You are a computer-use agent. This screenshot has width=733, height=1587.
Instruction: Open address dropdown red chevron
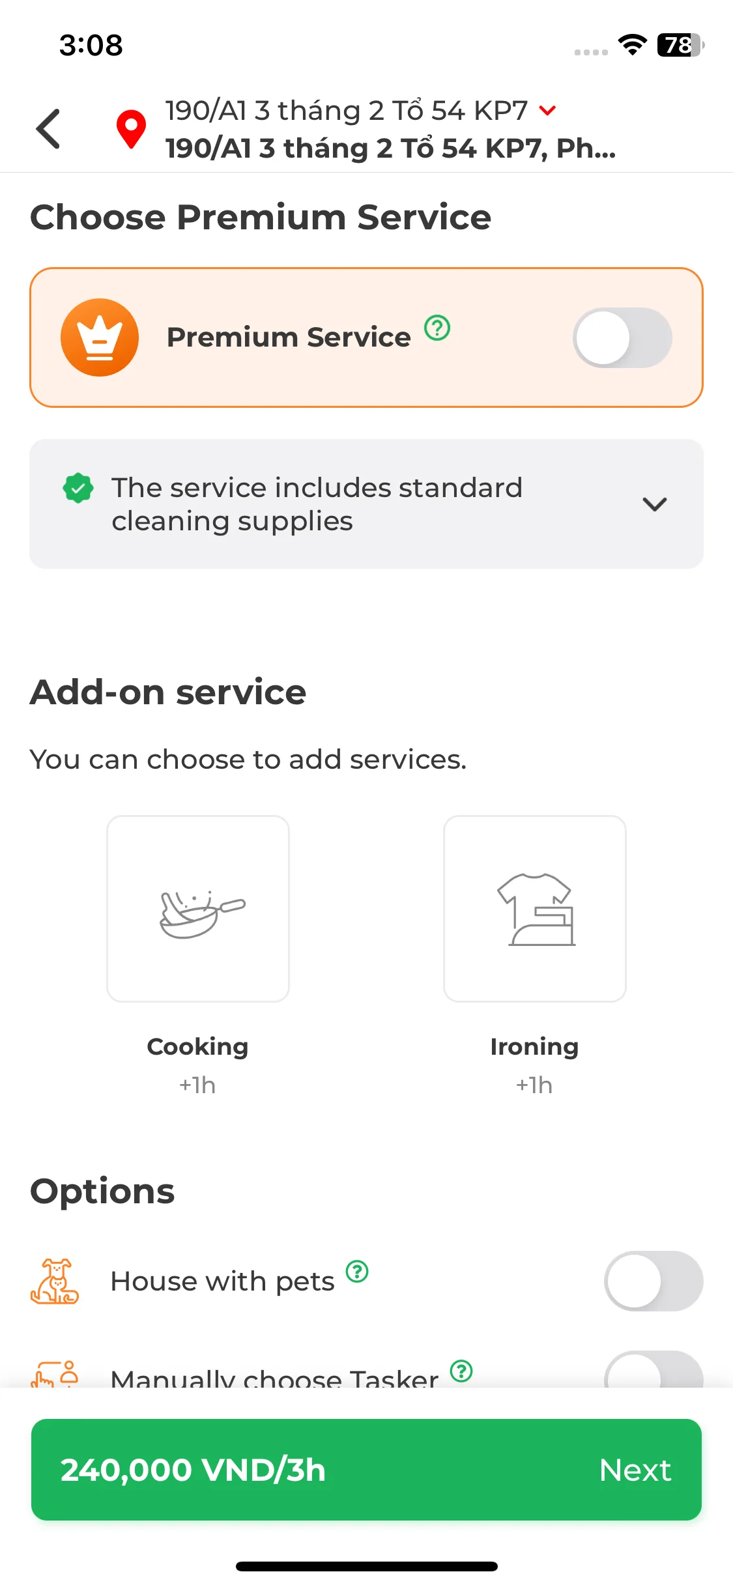548,111
